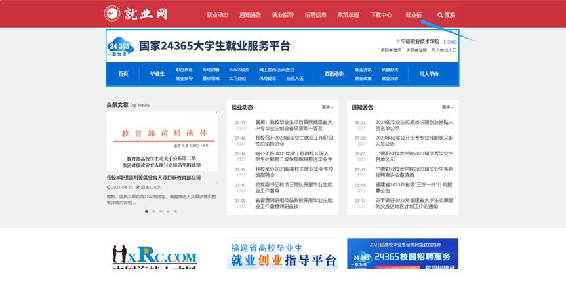Click 24365校招 in the blue menu
This screenshot has height=284, width=566.
coord(239,70)
